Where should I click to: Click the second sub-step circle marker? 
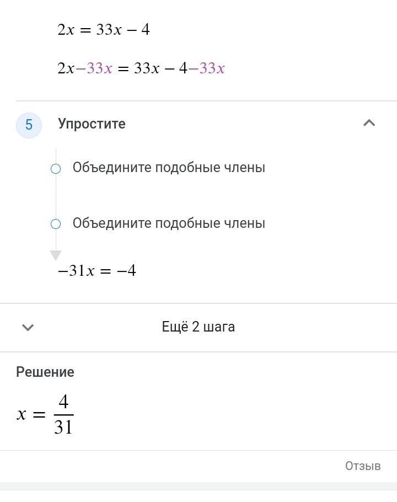coord(56,224)
